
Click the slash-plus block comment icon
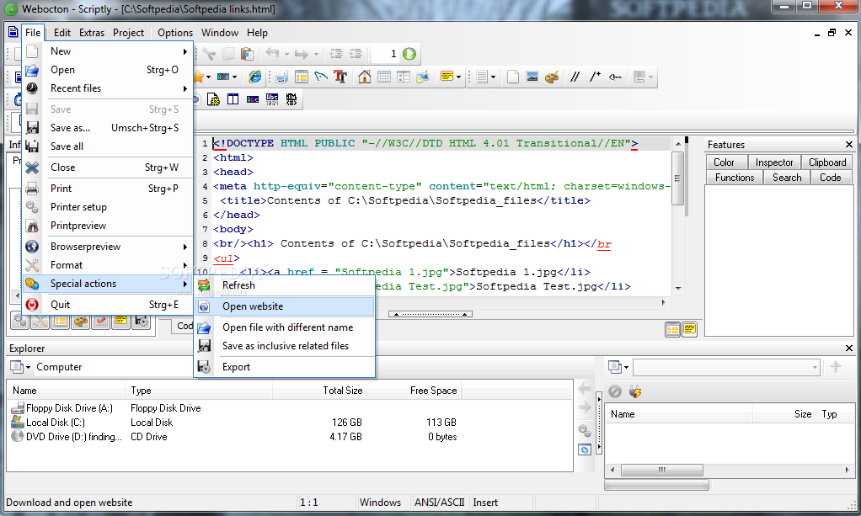[x=596, y=77]
